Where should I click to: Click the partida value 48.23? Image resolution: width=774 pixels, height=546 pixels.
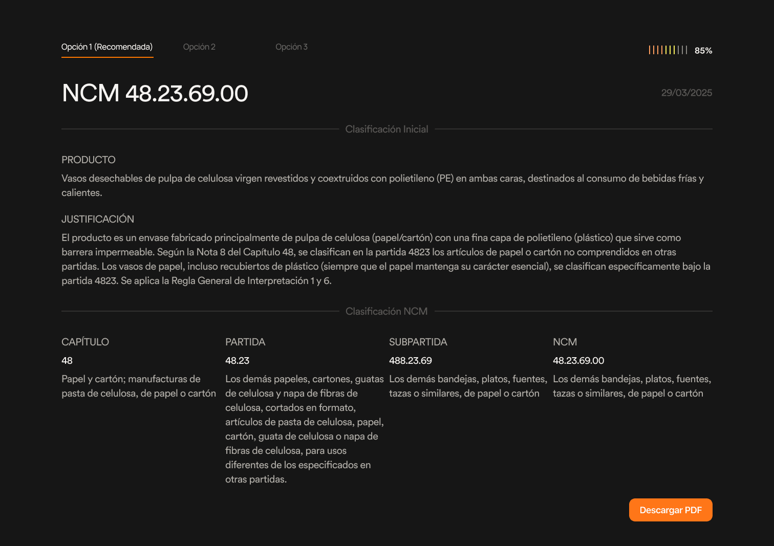tap(238, 361)
